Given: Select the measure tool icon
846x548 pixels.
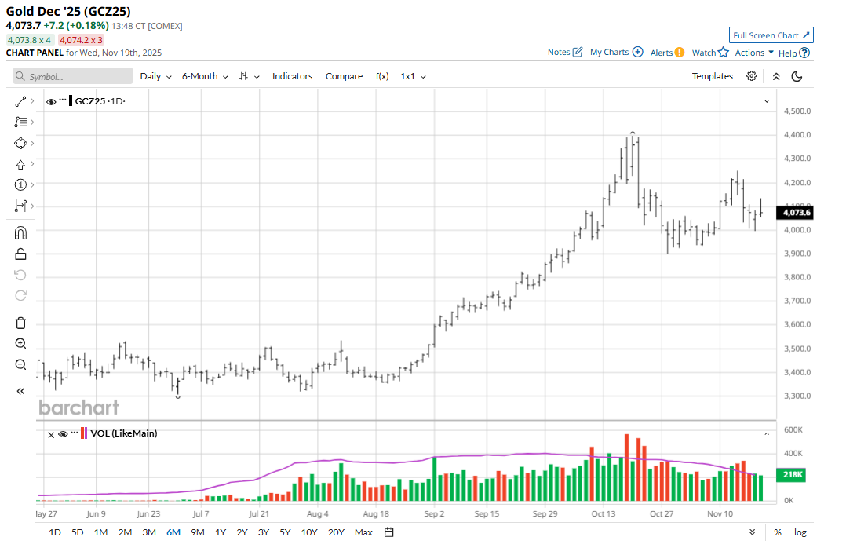Looking at the screenshot, I should (20, 206).
